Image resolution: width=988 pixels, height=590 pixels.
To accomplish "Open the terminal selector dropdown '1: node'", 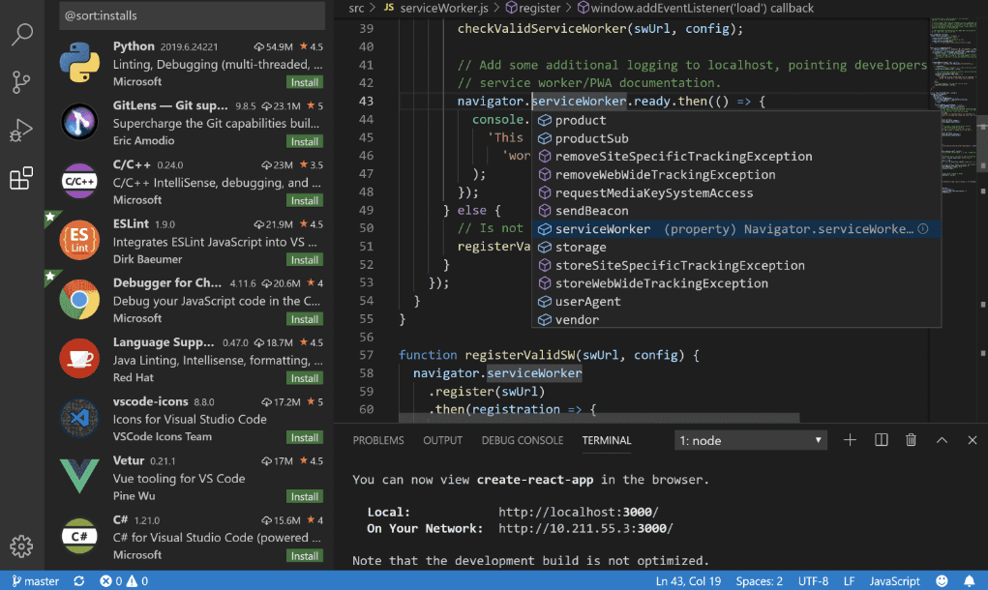I will (x=751, y=440).
